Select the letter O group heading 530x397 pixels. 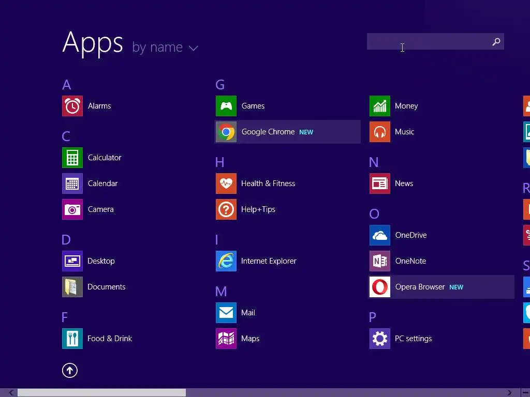tap(374, 213)
